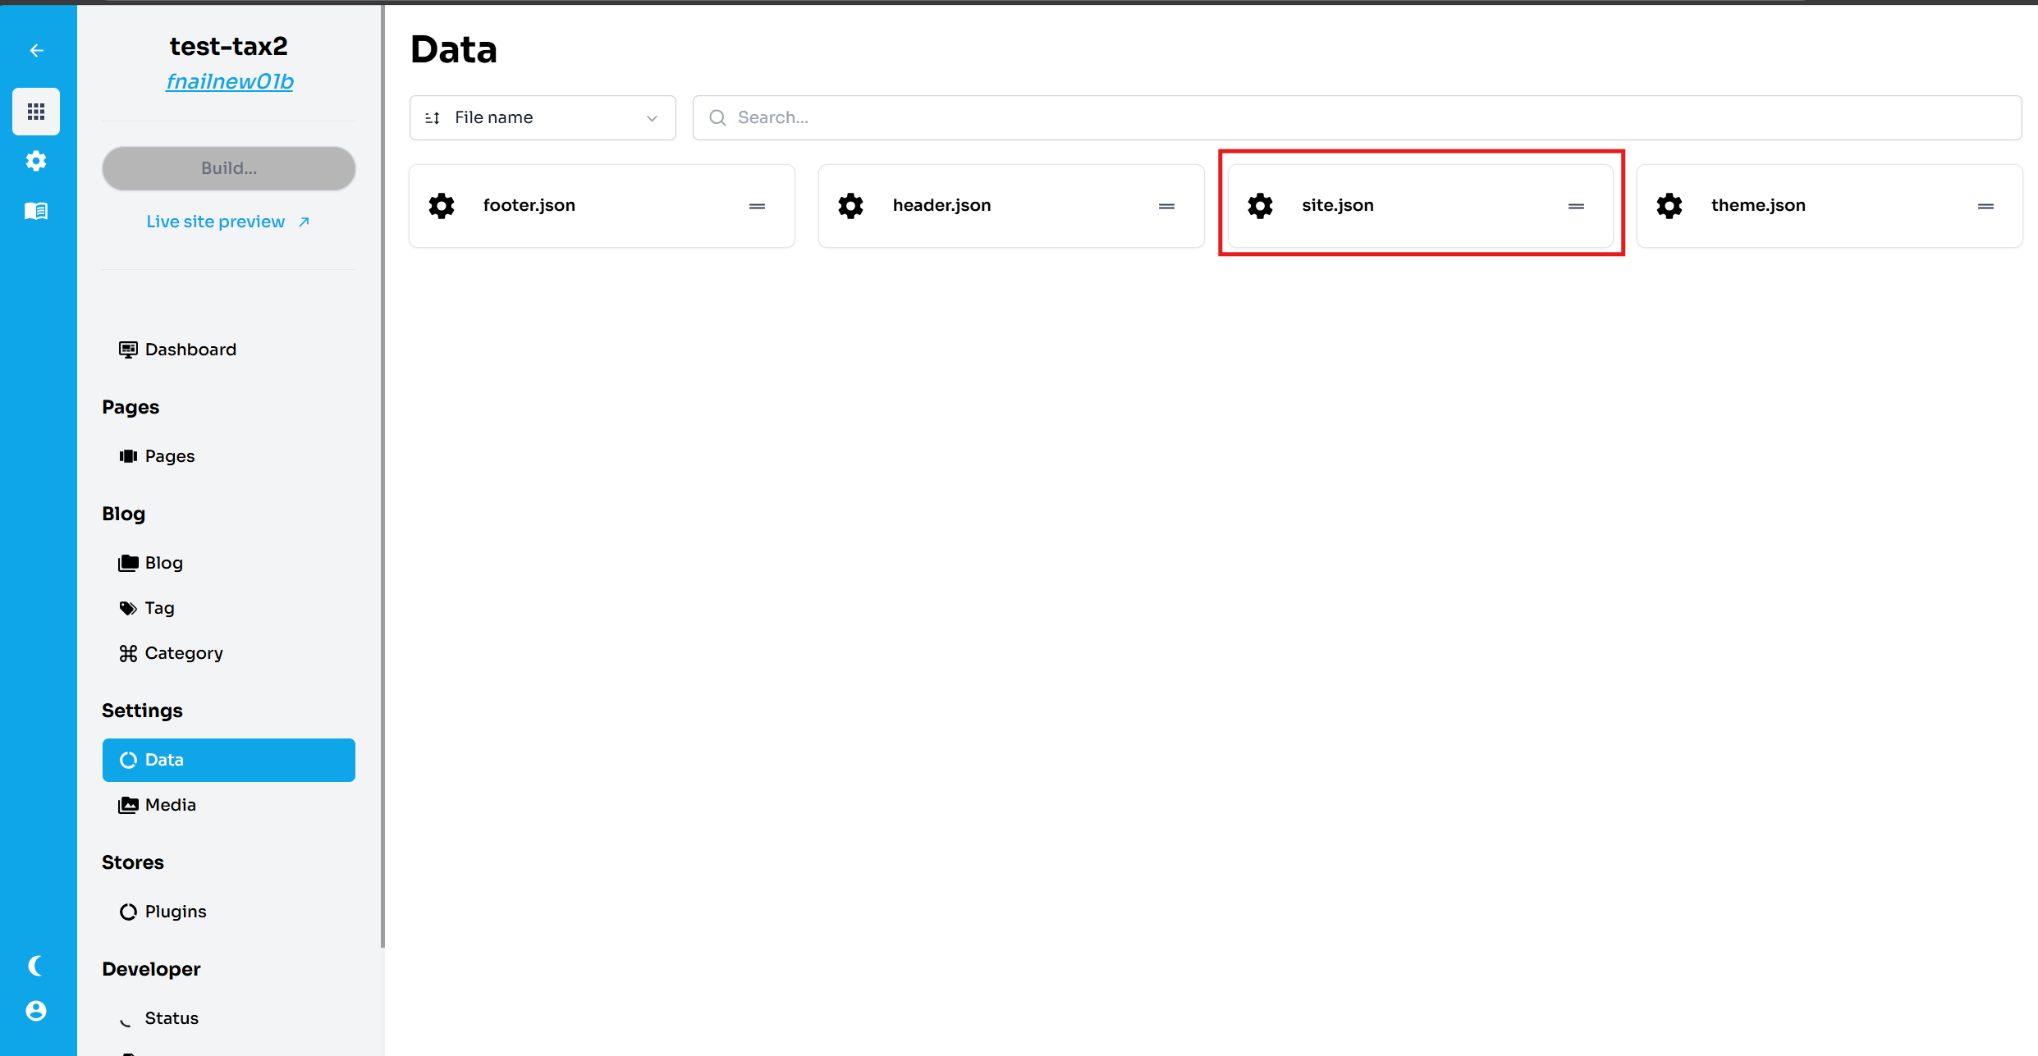Select the Category blog item
2038x1056 pixels.
(183, 653)
